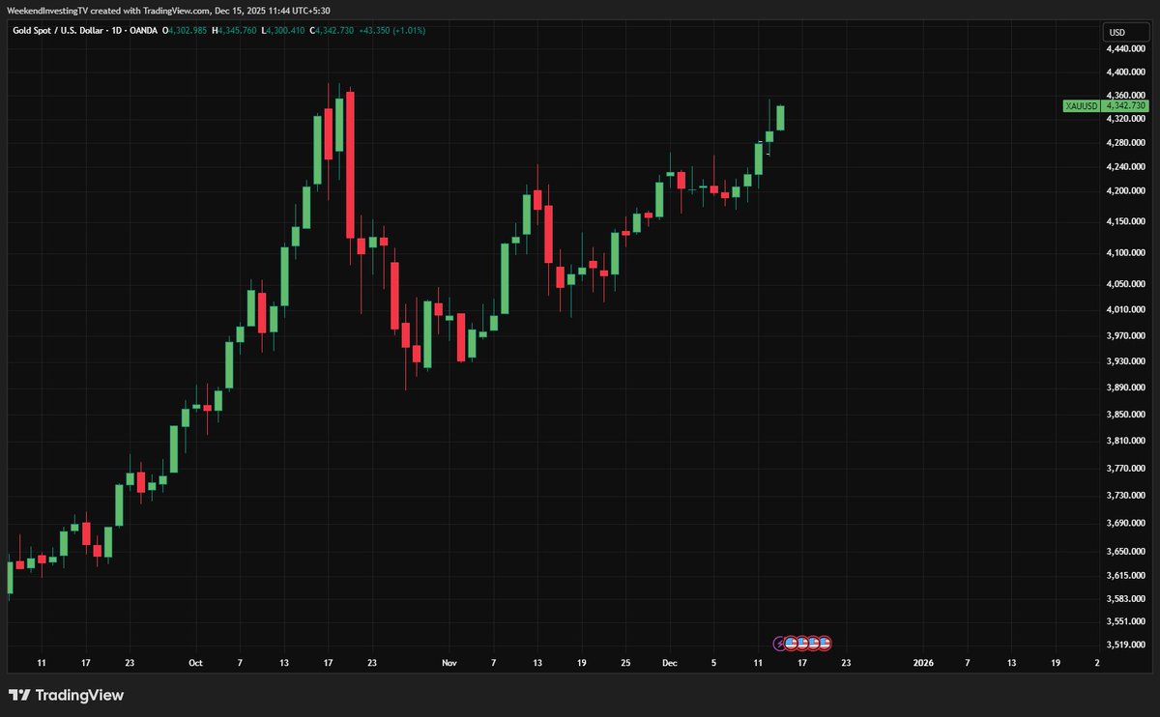The width and height of the screenshot is (1160, 717).
Task: Click the open value 4,302.985
Action: (189, 31)
